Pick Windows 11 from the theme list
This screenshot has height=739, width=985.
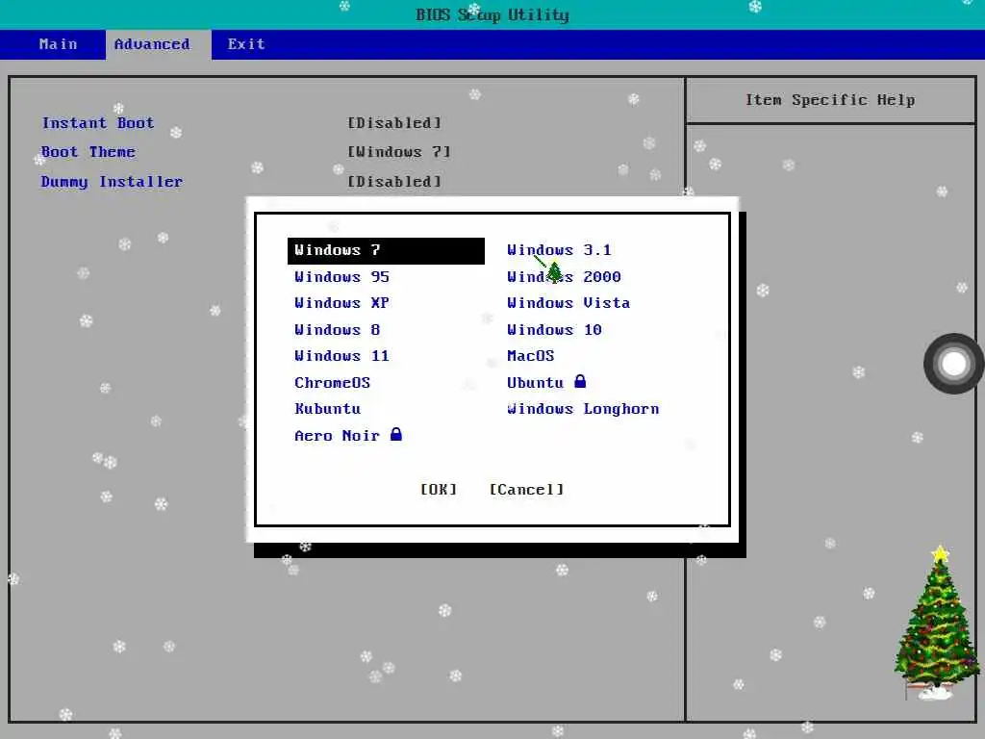(341, 356)
